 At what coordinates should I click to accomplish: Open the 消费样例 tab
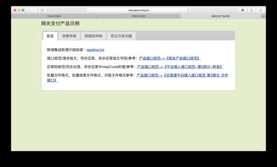click(69, 36)
